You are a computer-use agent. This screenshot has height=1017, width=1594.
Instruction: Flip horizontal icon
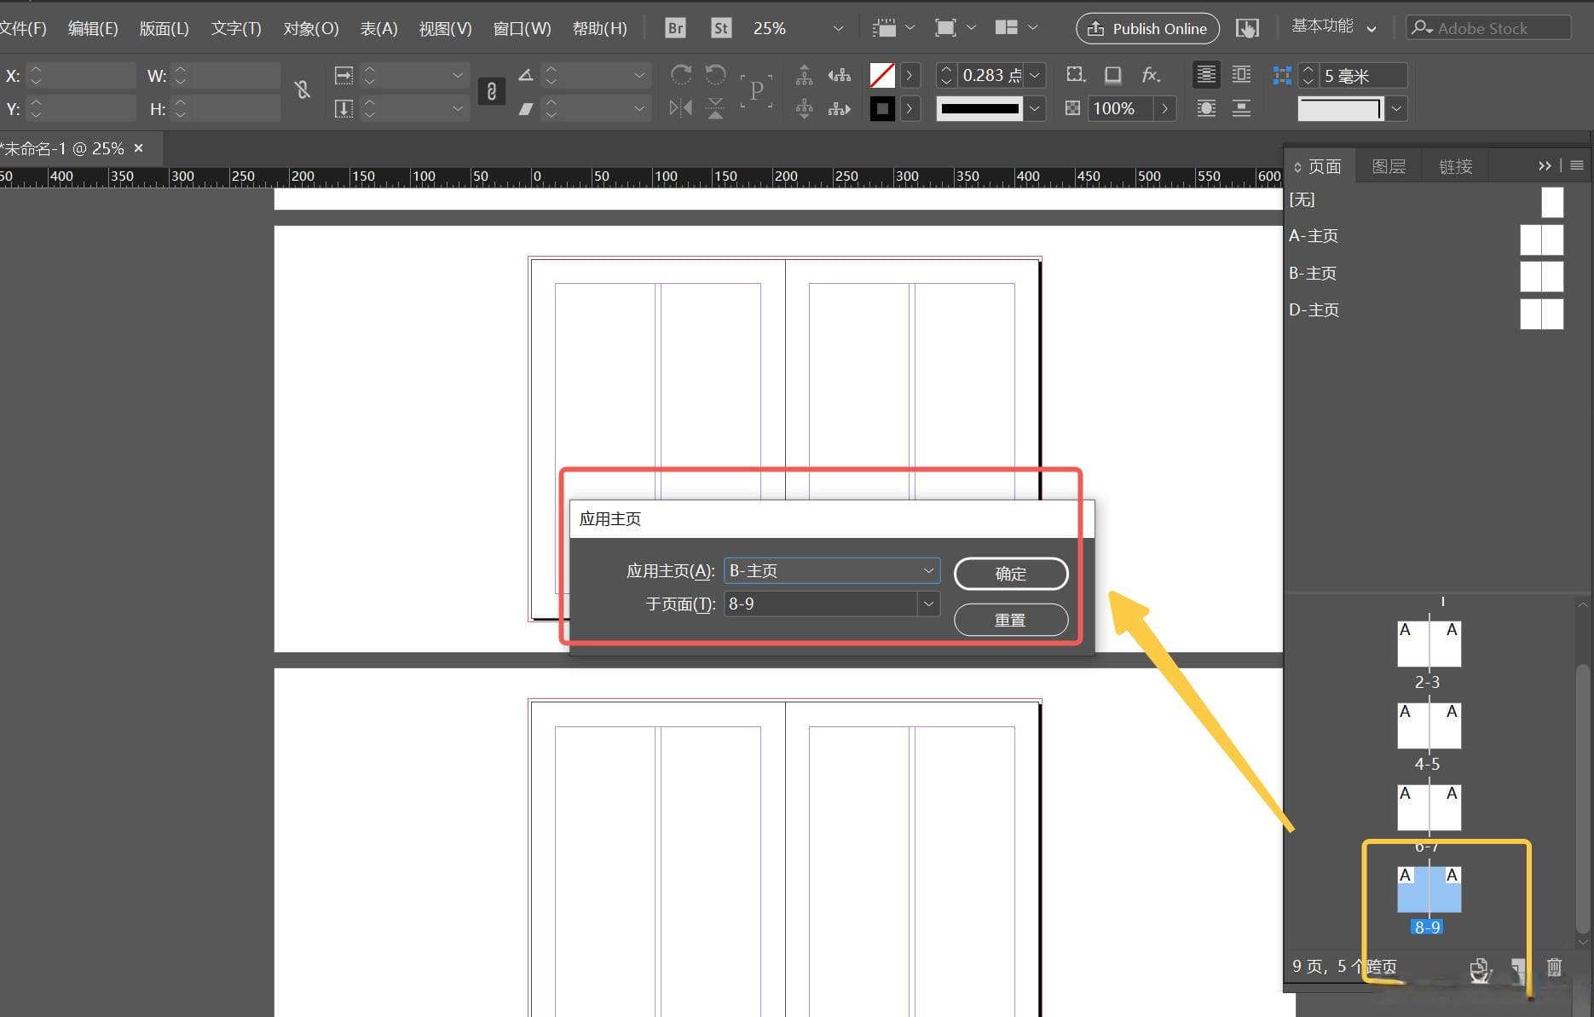(681, 108)
